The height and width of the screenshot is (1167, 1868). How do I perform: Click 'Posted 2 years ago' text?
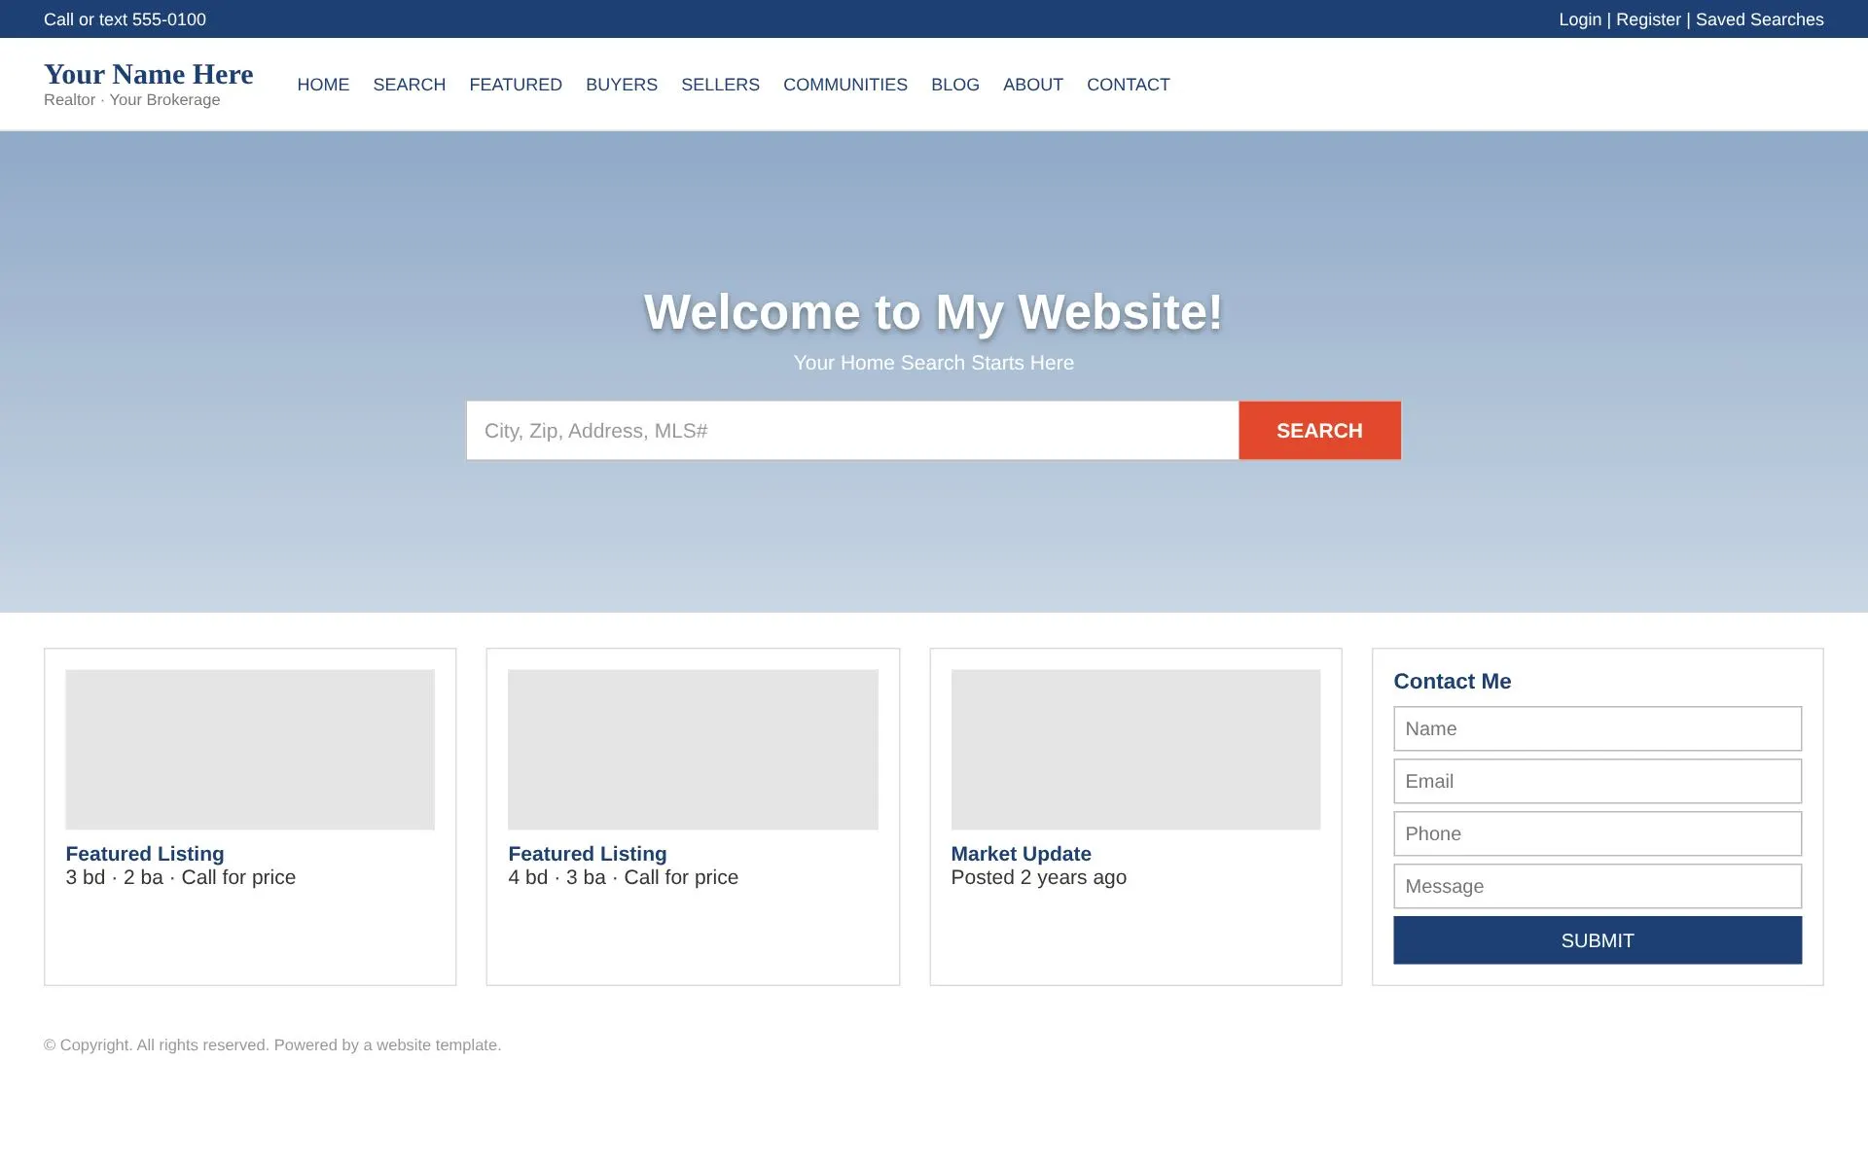[1038, 877]
